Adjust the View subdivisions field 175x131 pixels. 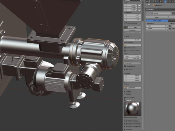[157, 26]
